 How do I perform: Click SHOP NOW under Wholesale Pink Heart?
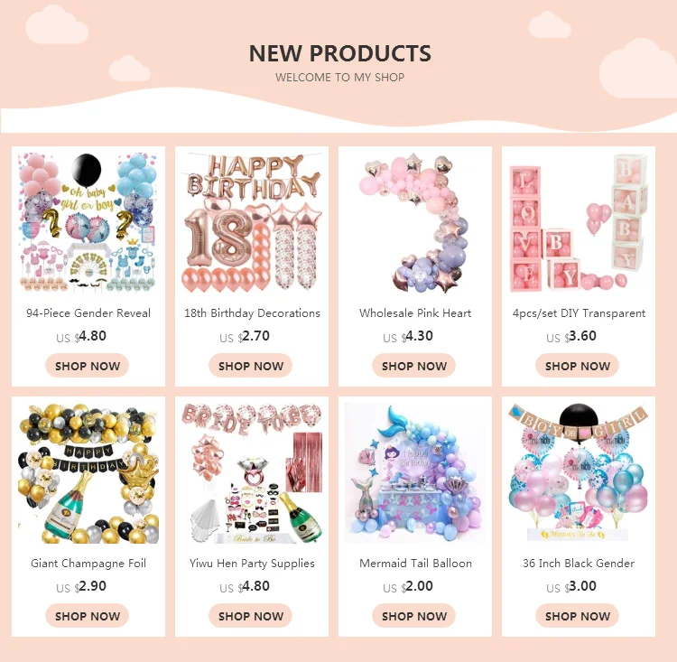(414, 366)
